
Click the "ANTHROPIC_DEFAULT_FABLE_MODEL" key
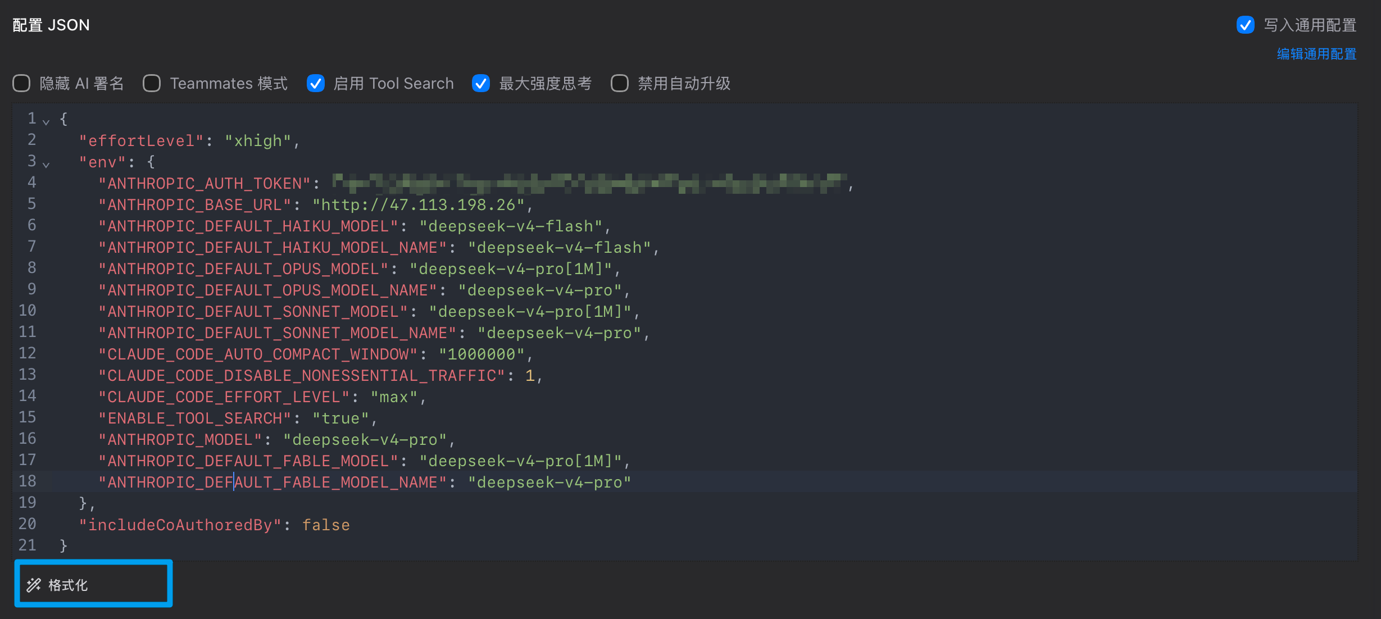(248, 461)
